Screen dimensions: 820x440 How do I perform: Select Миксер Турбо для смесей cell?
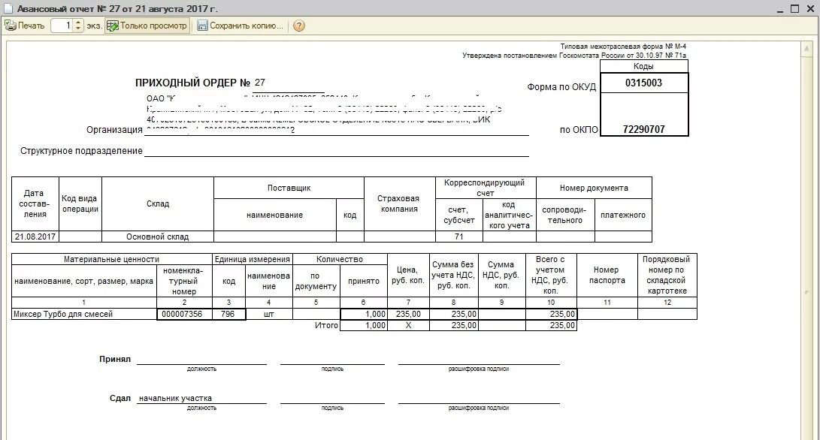(x=83, y=314)
